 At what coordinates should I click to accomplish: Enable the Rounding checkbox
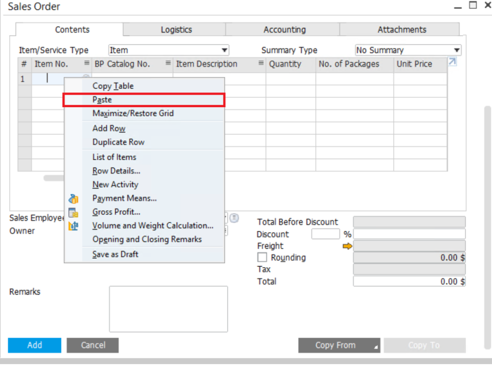coord(262,257)
